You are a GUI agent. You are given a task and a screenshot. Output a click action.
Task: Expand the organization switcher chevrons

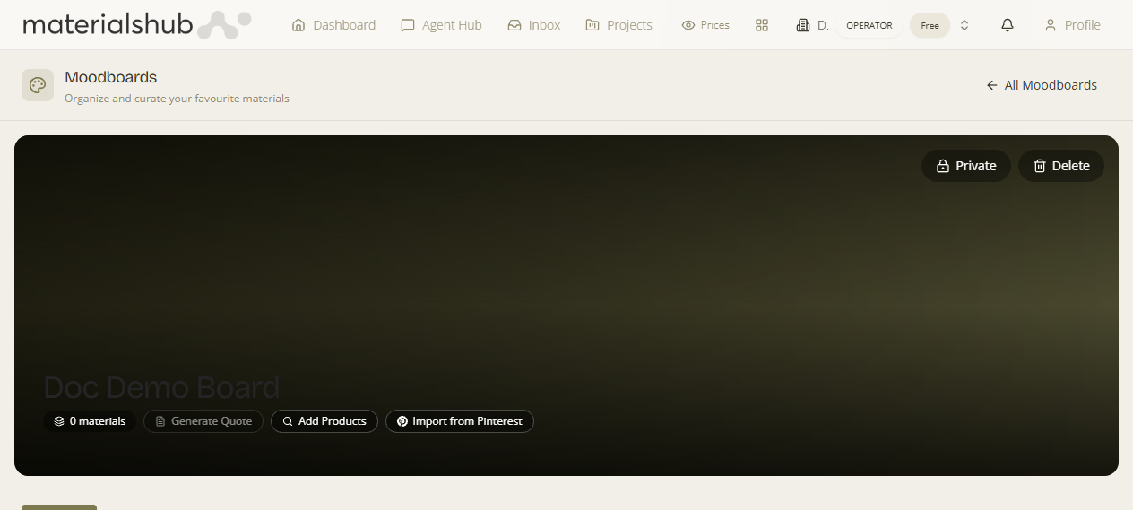point(964,25)
